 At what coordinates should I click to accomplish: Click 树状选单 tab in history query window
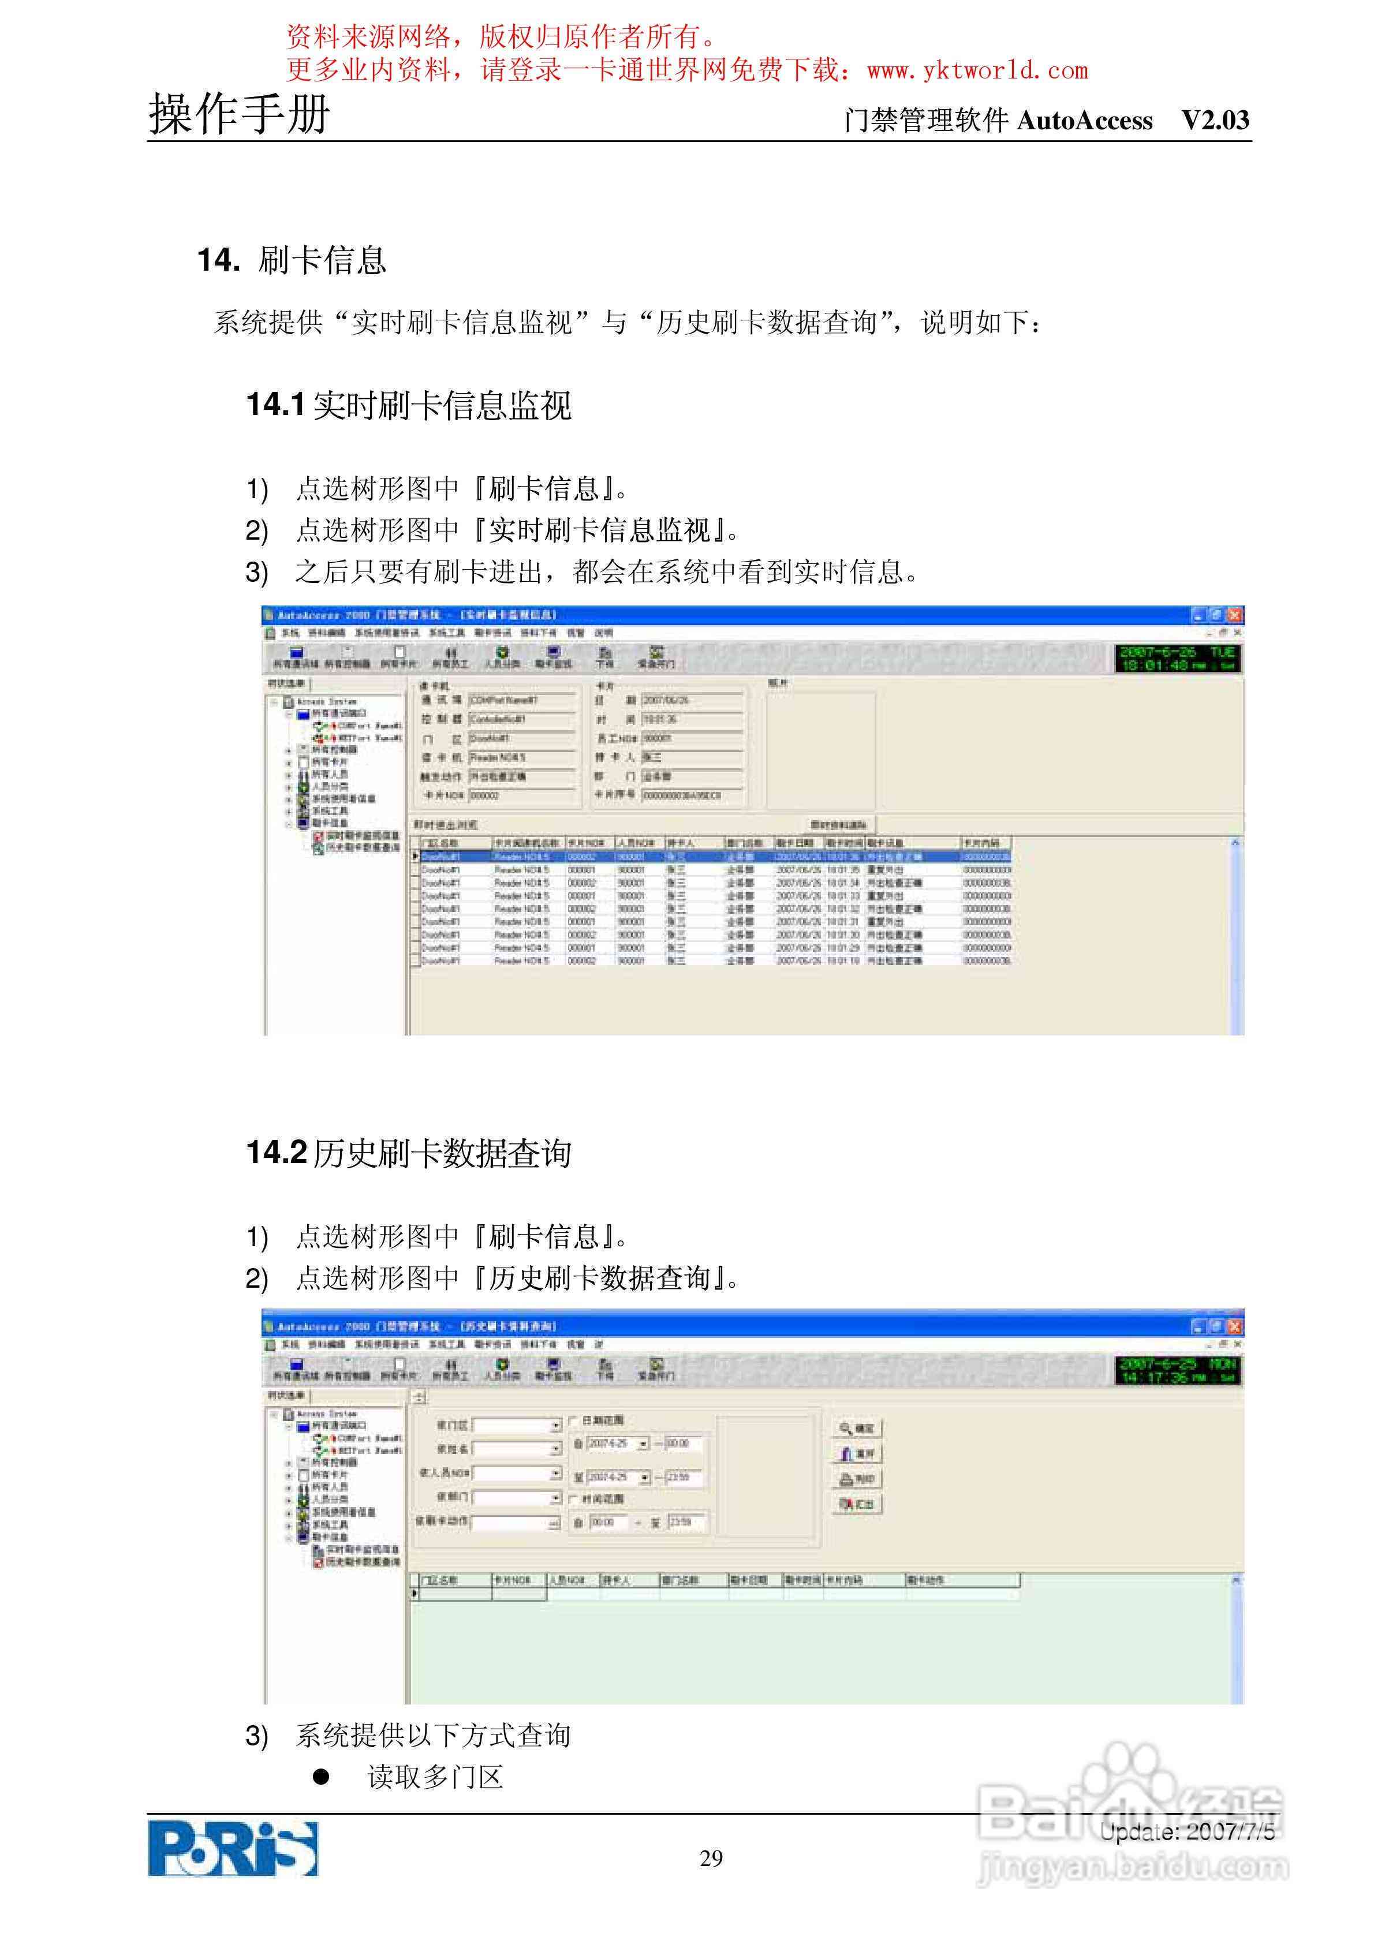[288, 1395]
